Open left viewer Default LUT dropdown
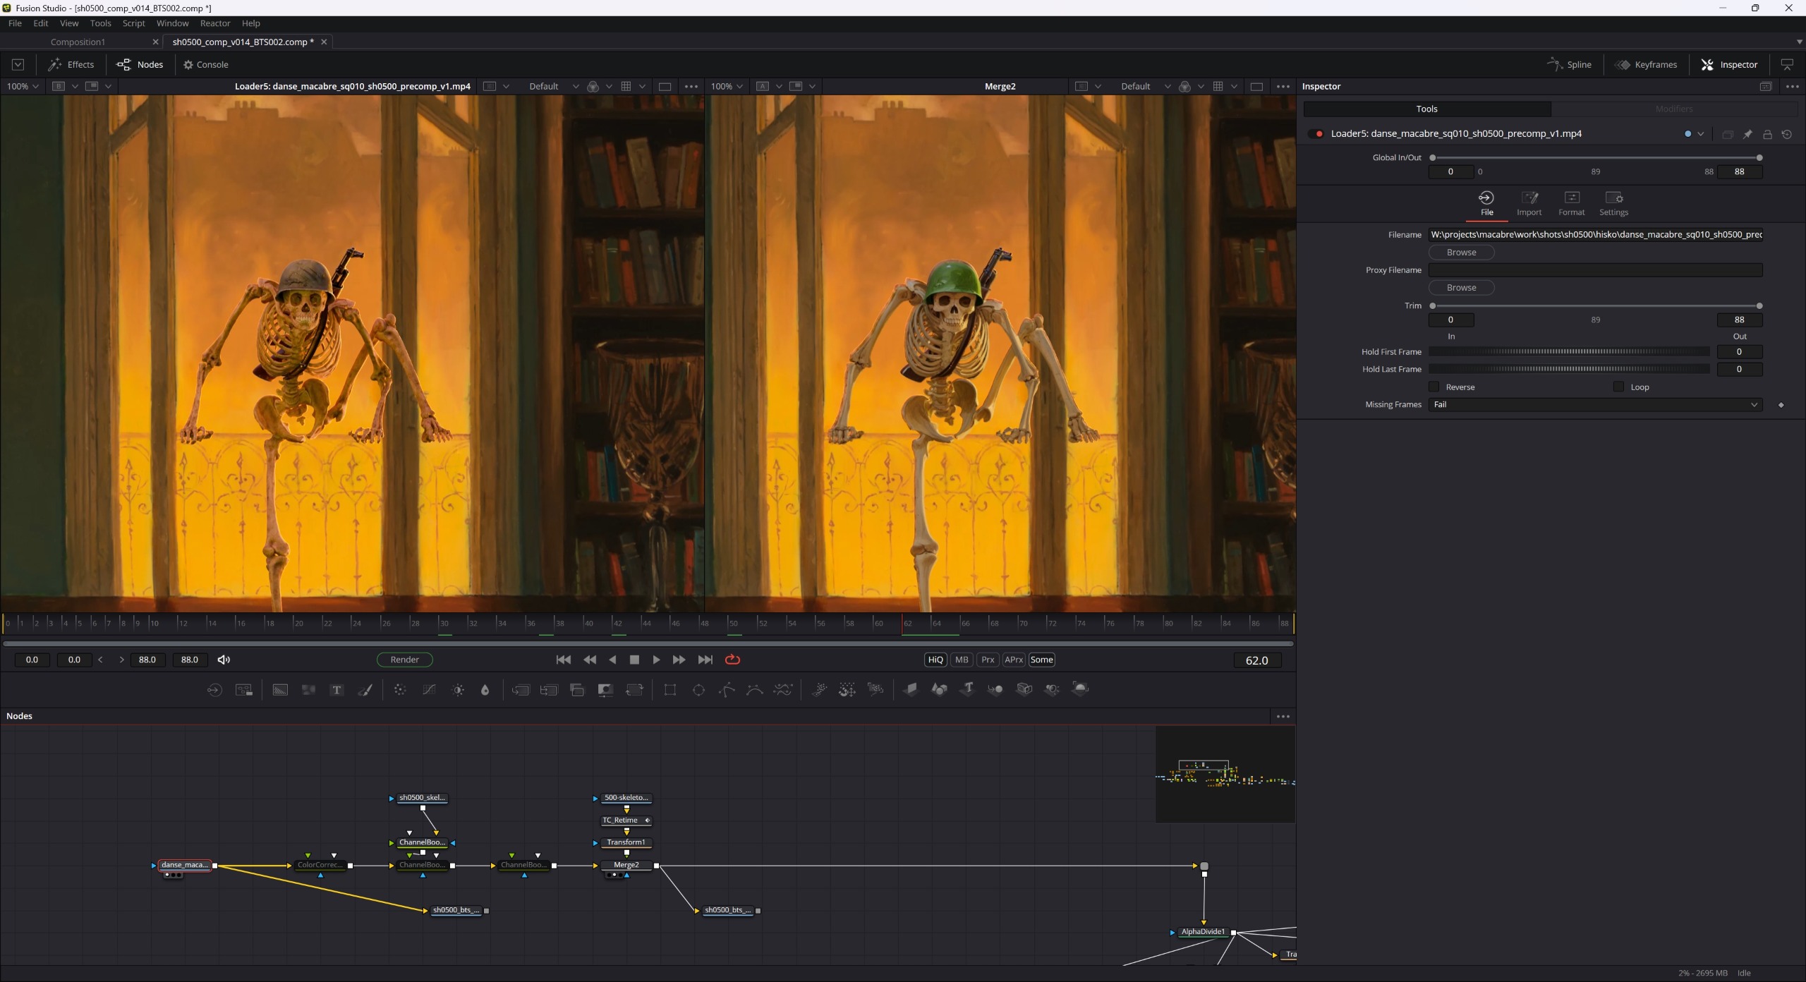 553,86
